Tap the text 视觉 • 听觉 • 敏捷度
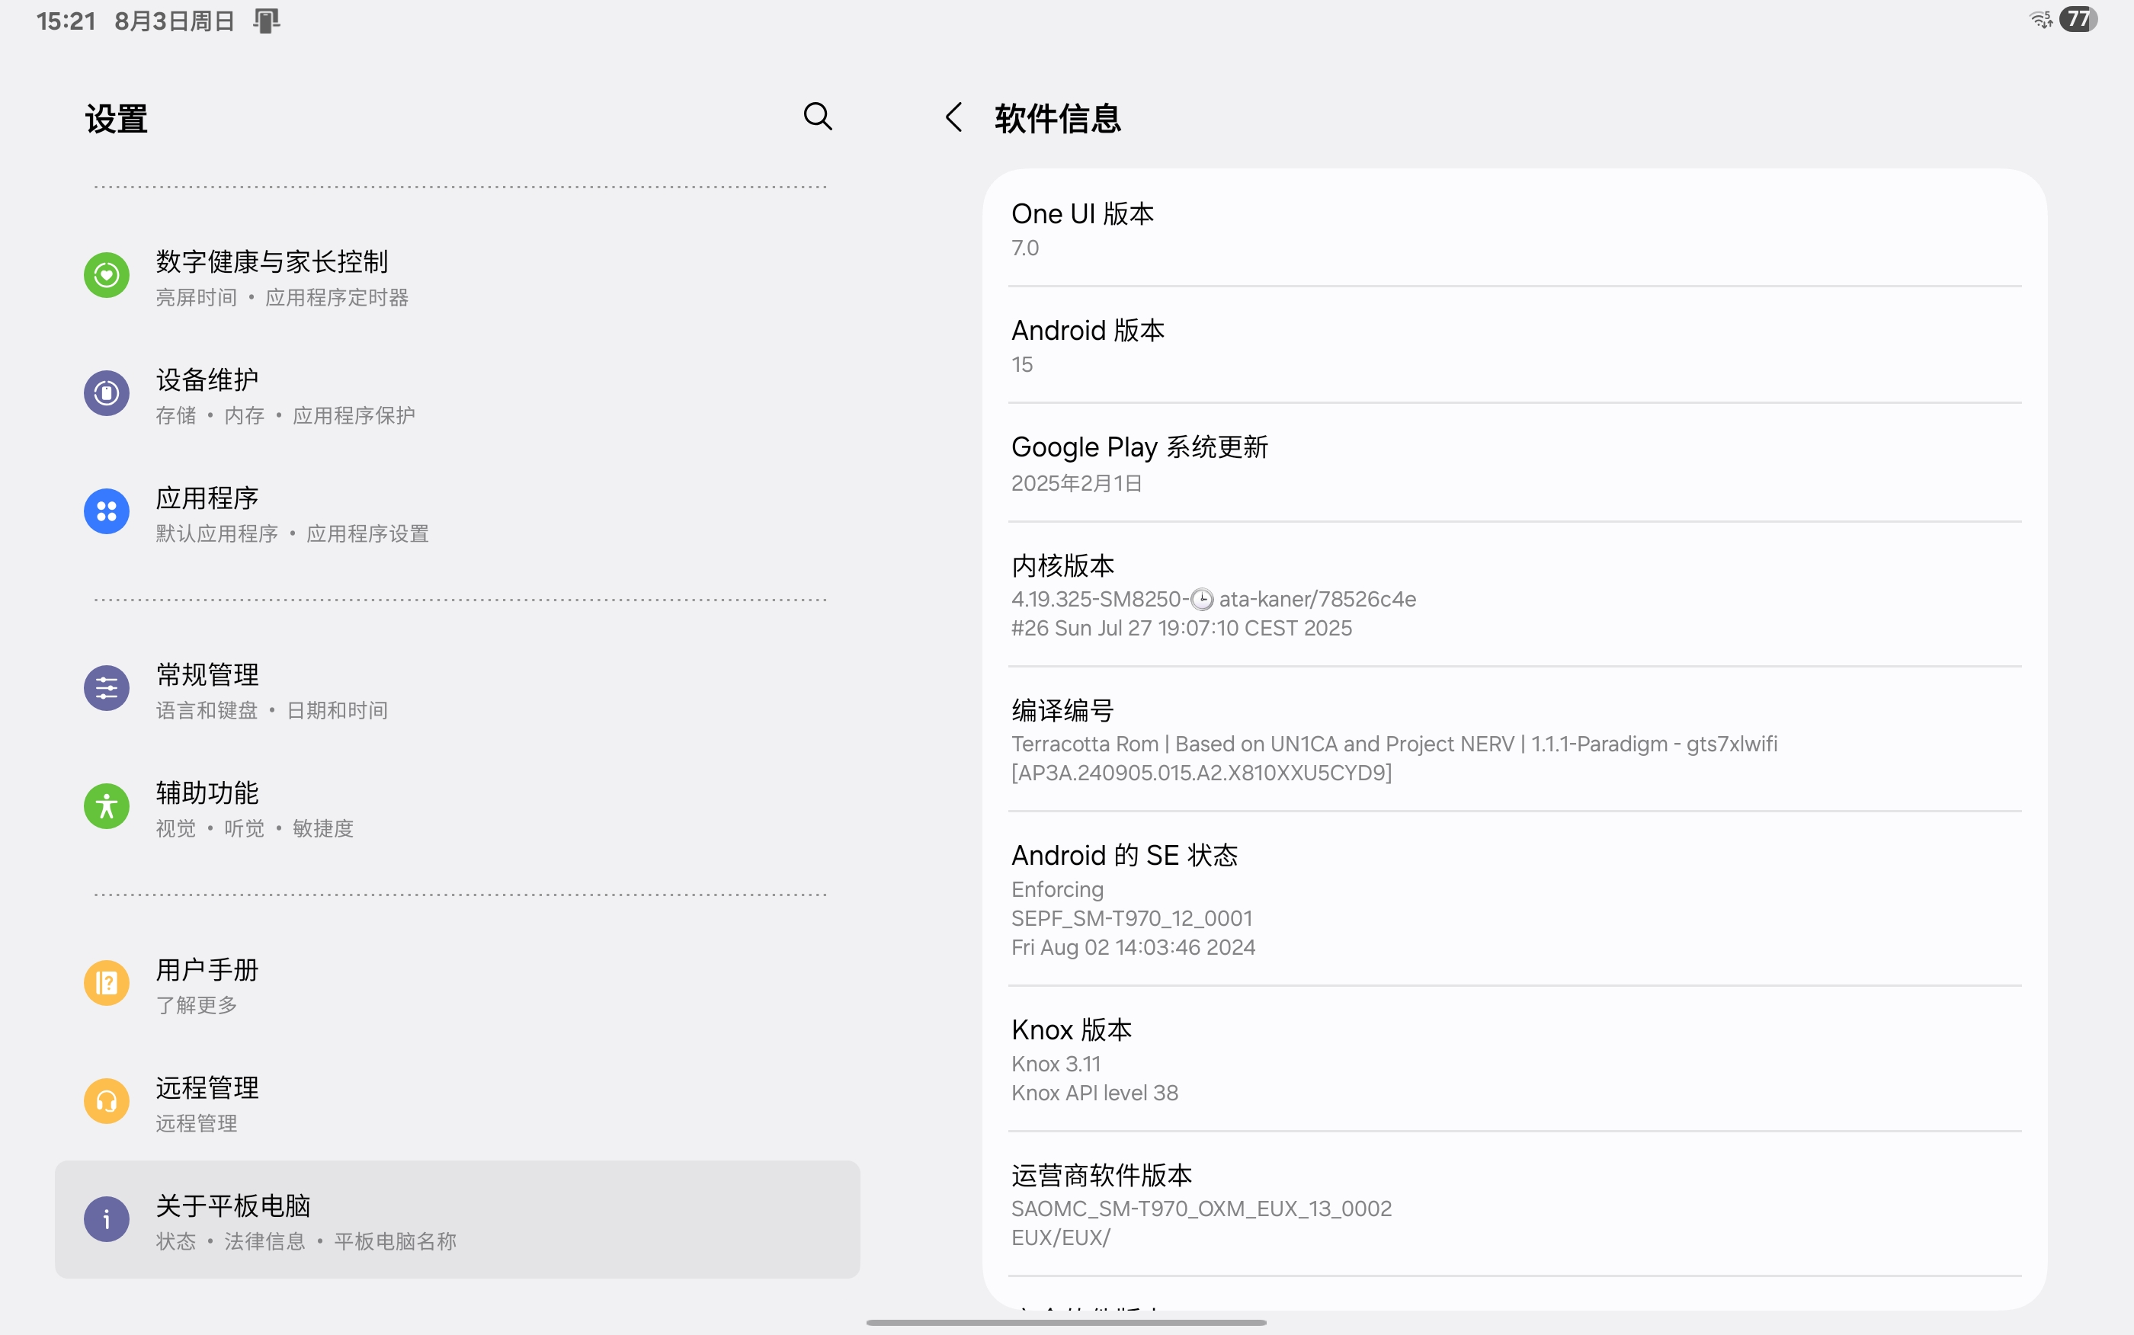Viewport: 2134px width, 1335px height. click(255, 829)
